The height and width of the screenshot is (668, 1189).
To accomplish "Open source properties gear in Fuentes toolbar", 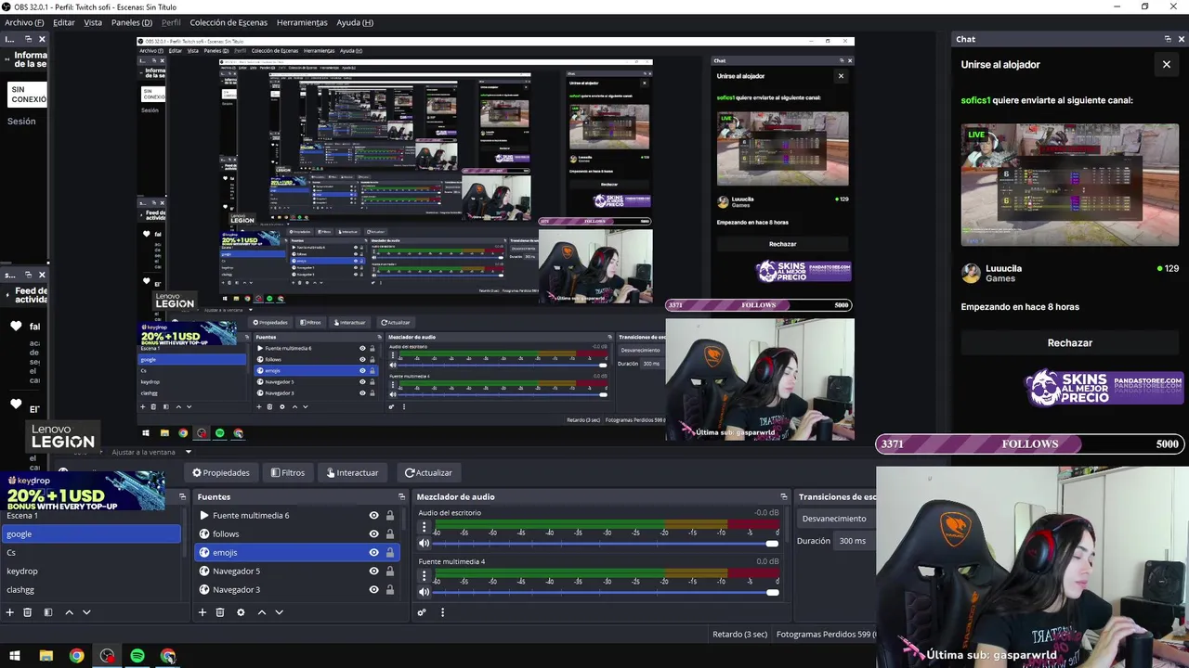I will click(x=241, y=612).
